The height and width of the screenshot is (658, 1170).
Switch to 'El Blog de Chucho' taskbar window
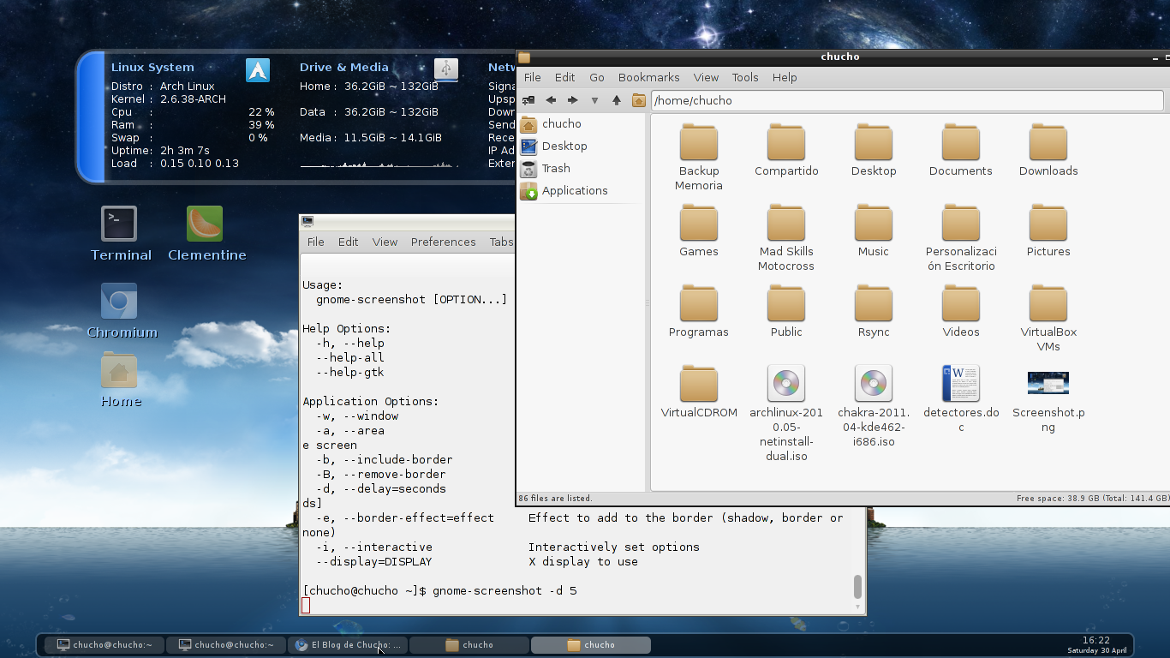(x=348, y=645)
